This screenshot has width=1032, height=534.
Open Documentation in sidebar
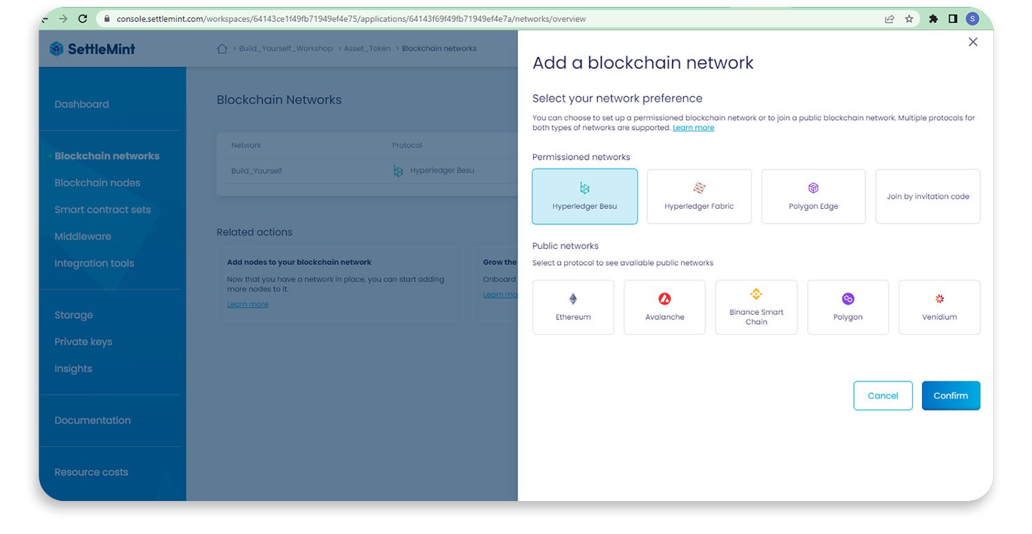tap(92, 421)
